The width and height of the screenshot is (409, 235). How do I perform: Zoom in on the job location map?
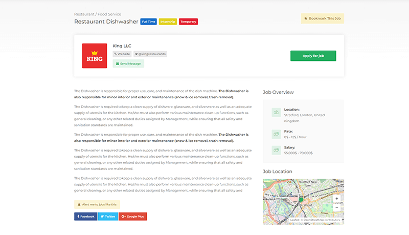[336, 199]
